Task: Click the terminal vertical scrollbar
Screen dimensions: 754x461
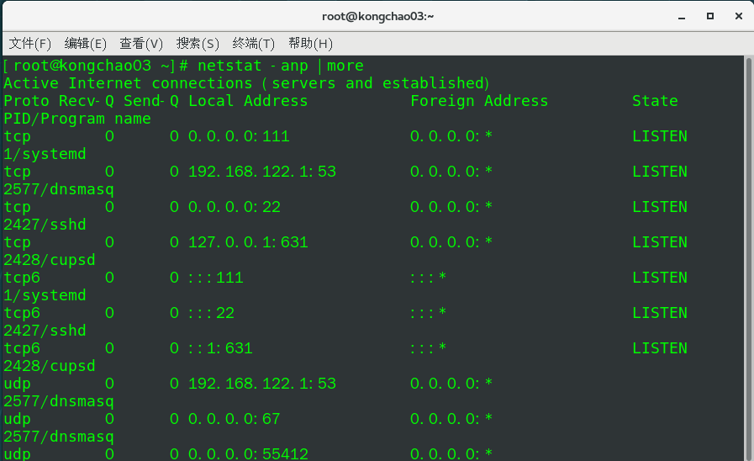Action: 749,258
